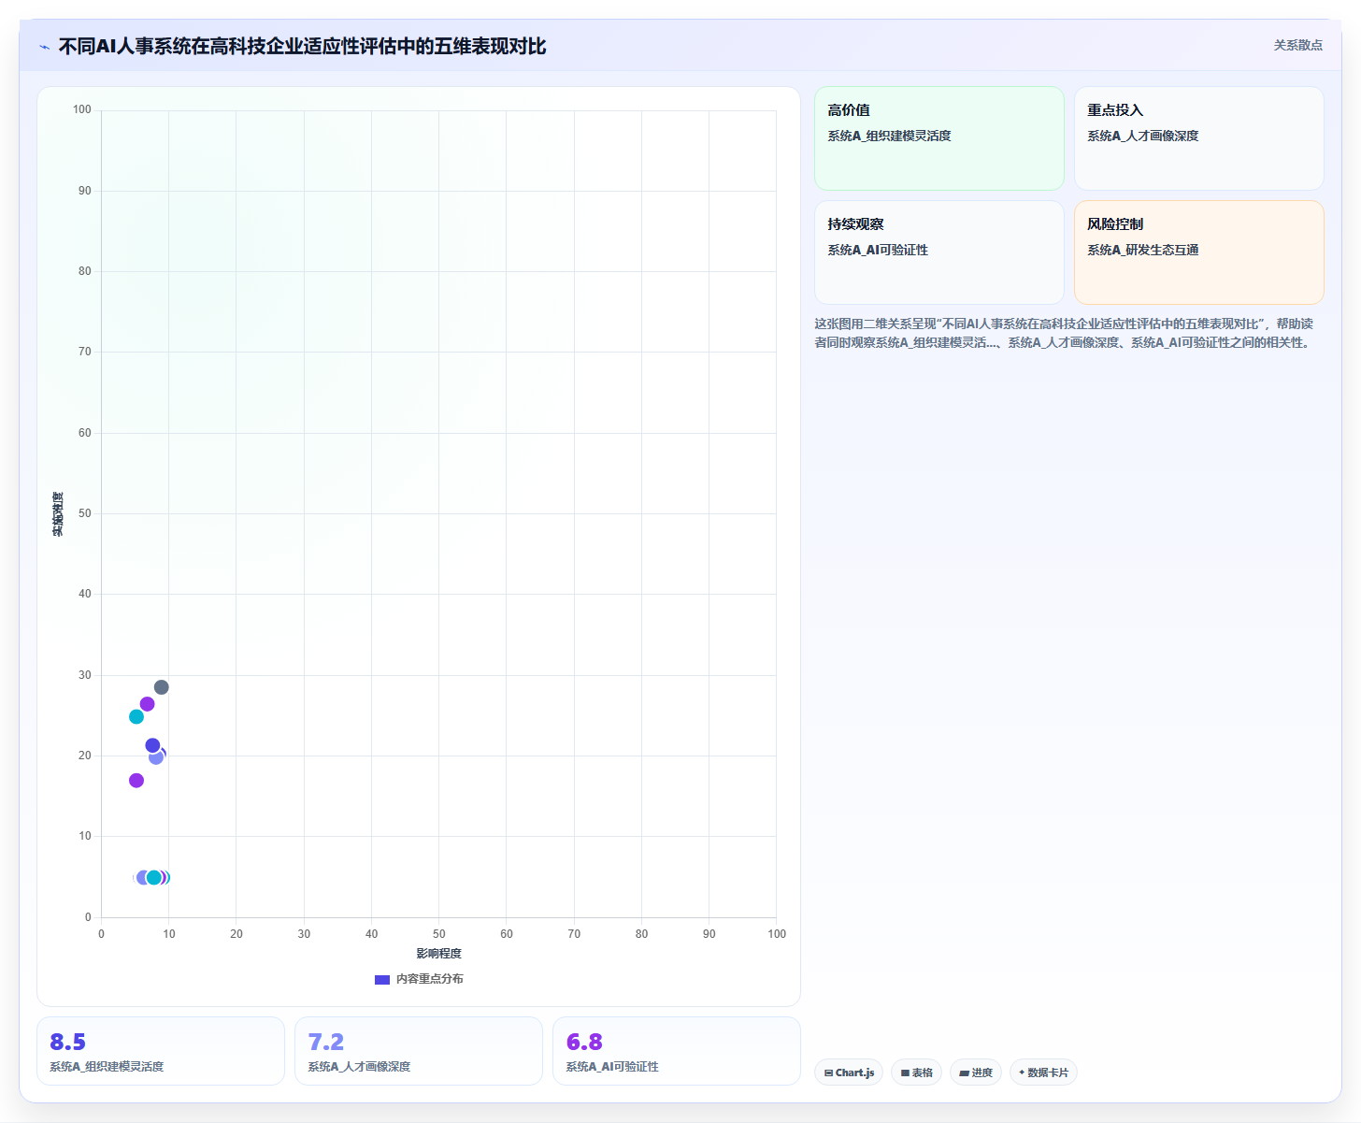Click the cyan scatter point near 5
This screenshot has height=1123, width=1361.
click(154, 878)
